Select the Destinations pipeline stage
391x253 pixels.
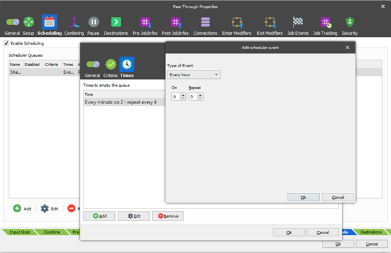pos(372,232)
